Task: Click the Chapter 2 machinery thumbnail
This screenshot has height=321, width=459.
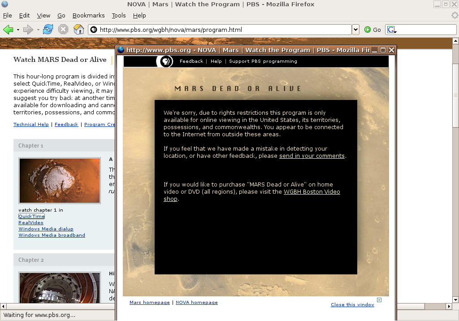Action: tap(60, 287)
